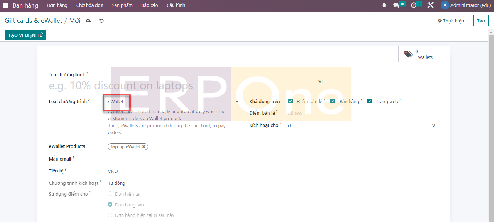Select the Đơn hàng sau radio option
494x222 pixels.
pyautogui.click(x=110, y=205)
